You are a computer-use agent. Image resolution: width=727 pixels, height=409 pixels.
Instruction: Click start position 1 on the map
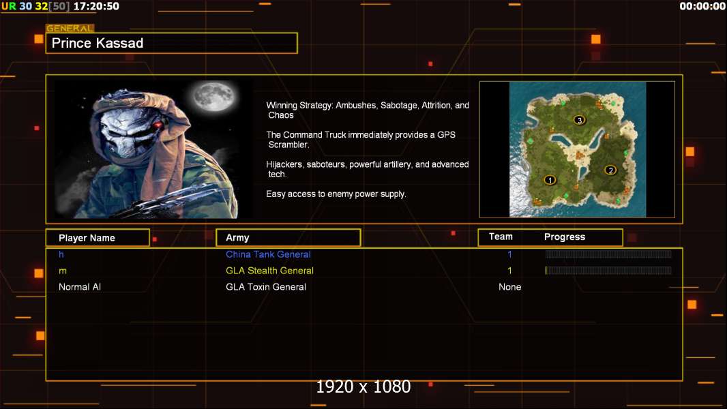pos(550,180)
